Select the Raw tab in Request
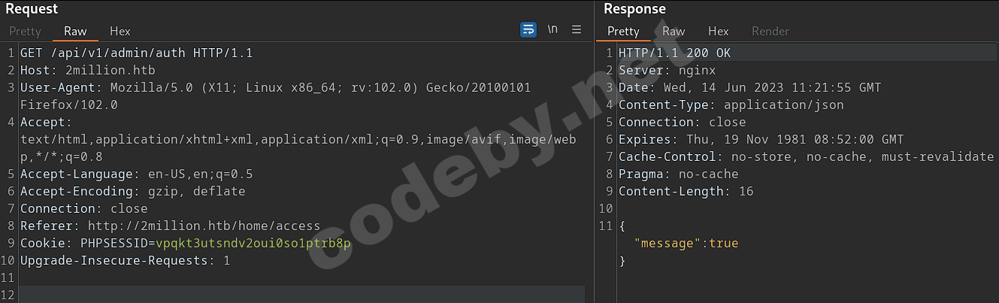This screenshot has width=999, height=303. (x=75, y=32)
